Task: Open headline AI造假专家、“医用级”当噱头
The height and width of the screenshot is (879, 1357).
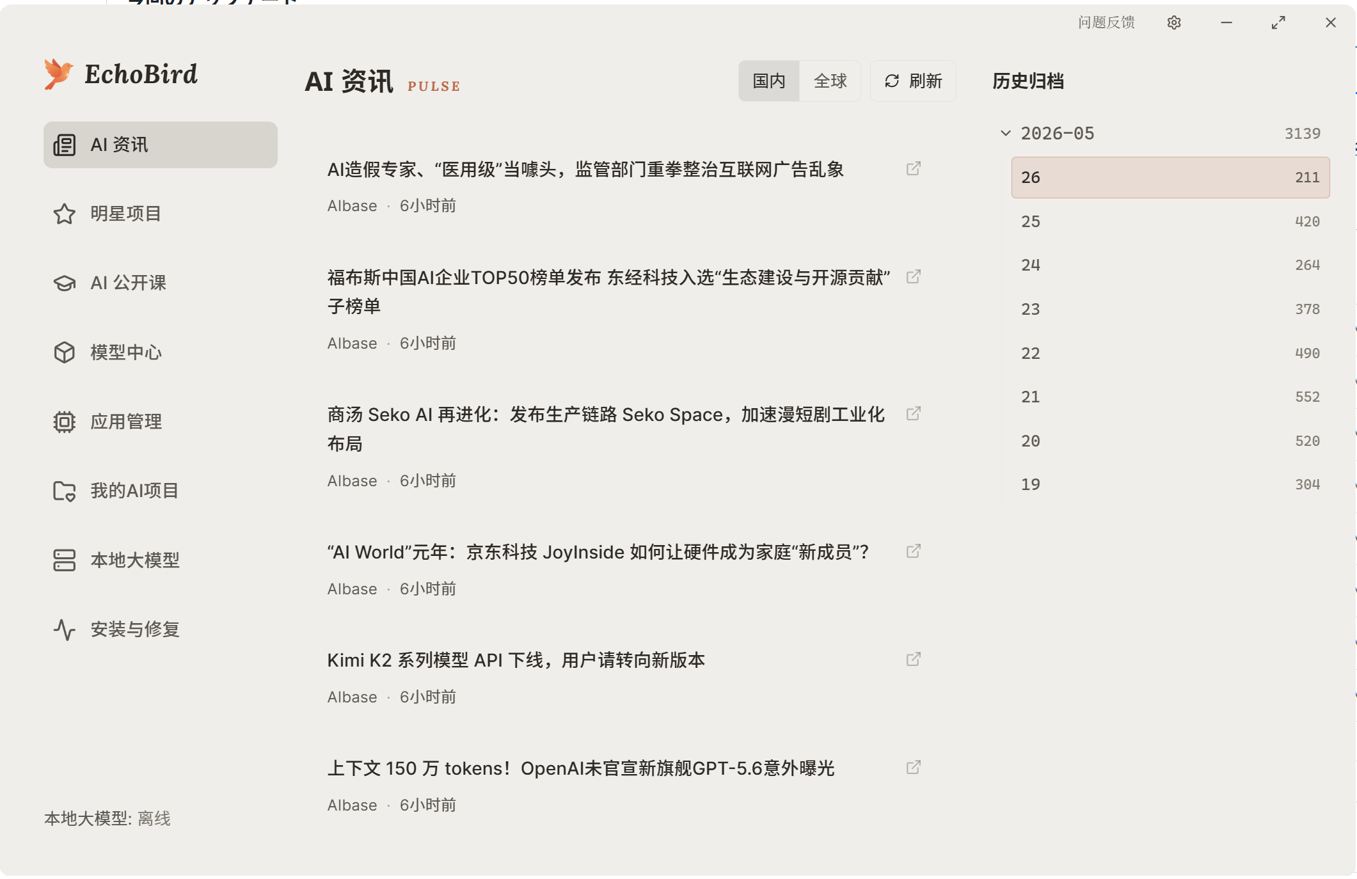Action: point(585,170)
